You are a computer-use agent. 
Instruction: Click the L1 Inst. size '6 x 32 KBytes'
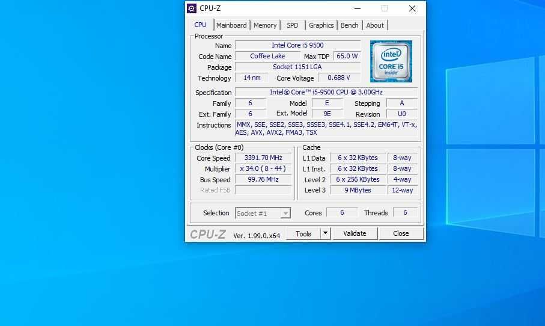pyautogui.click(x=358, y=168)
